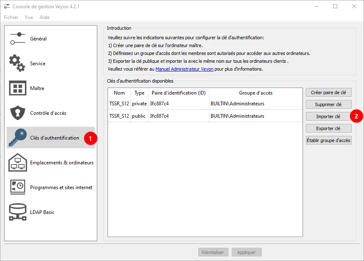Select TSSR_S12 name in public row
The width and height of the screenshot is (364, 261).
click(x=119, y=116)
